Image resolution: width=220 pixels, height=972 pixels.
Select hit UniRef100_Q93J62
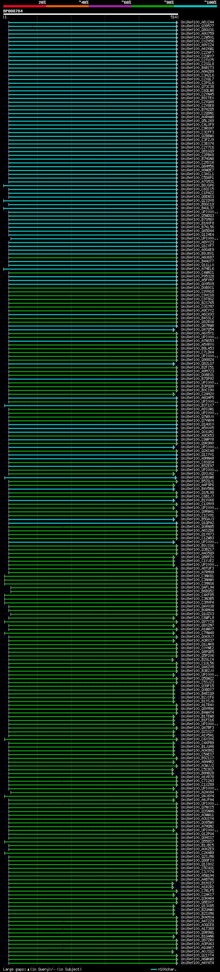(x=197, y=473)
